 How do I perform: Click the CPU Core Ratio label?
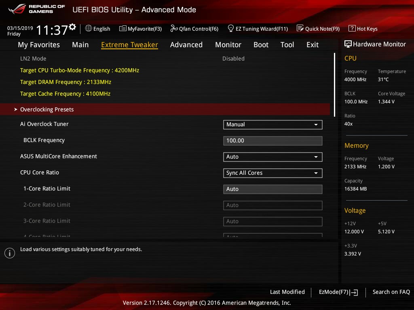[x=40, y=172]
